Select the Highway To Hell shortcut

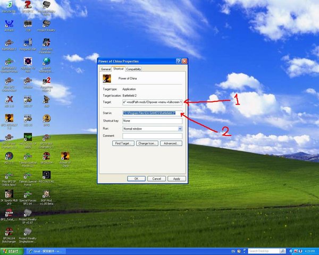[28, 65]
